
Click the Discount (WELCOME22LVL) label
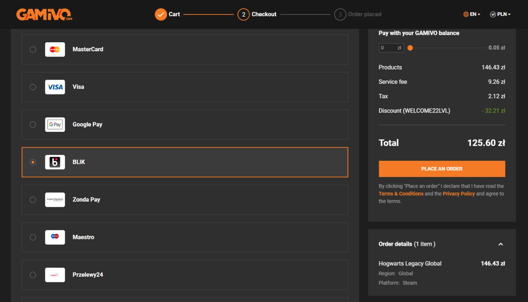(414, 111)
